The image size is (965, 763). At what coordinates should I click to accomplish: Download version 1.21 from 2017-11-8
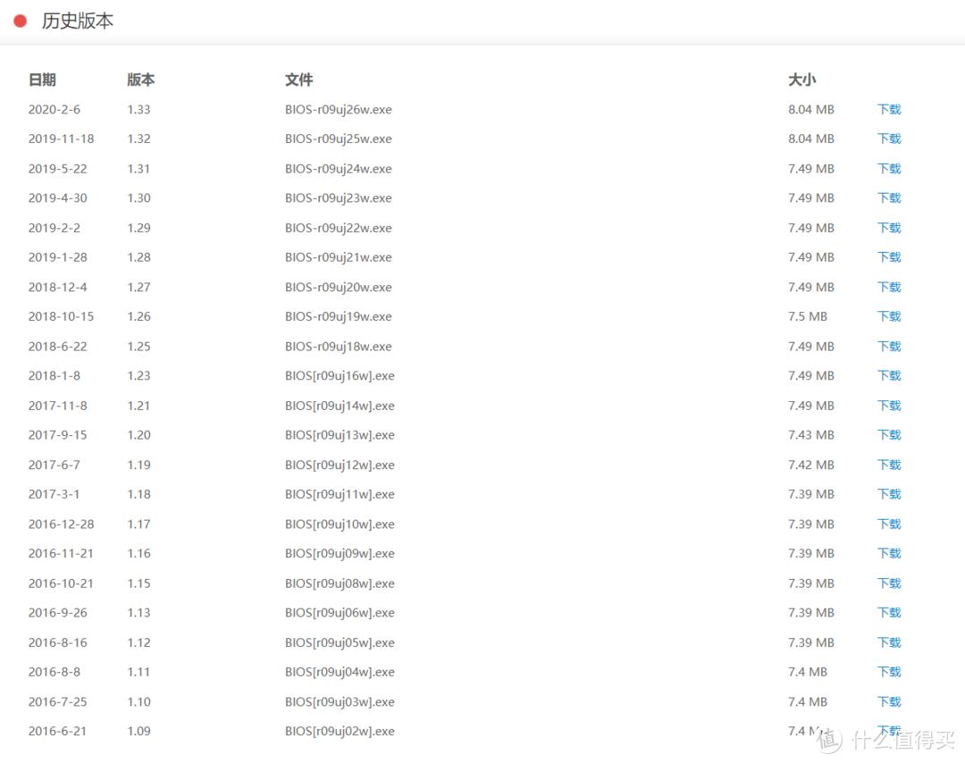click(x=889, y=406)
